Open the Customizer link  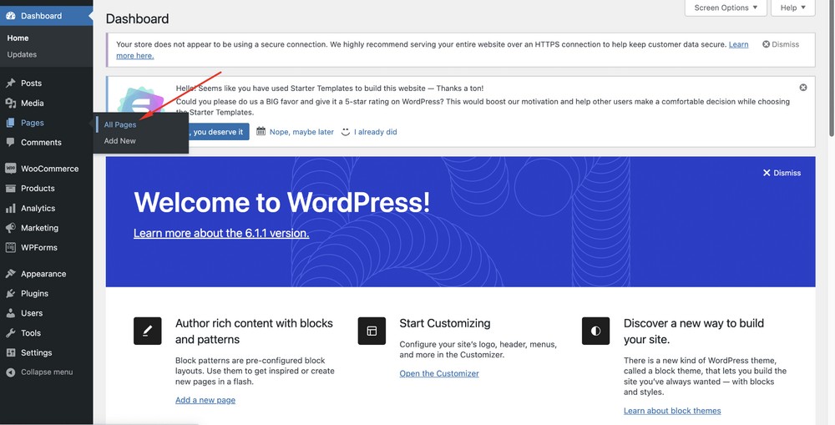439,374
